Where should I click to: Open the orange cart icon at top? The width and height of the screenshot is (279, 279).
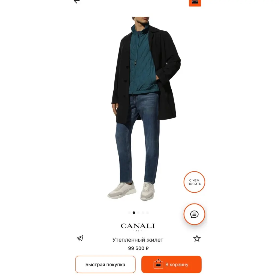point(195,3)
